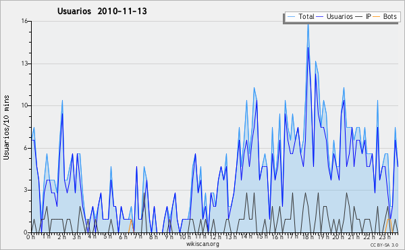
Task: Click the x-axis label '14 h'
Action: 246,236
